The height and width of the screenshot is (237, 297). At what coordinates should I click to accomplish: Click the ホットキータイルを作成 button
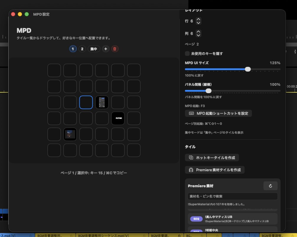coord(212,158)
